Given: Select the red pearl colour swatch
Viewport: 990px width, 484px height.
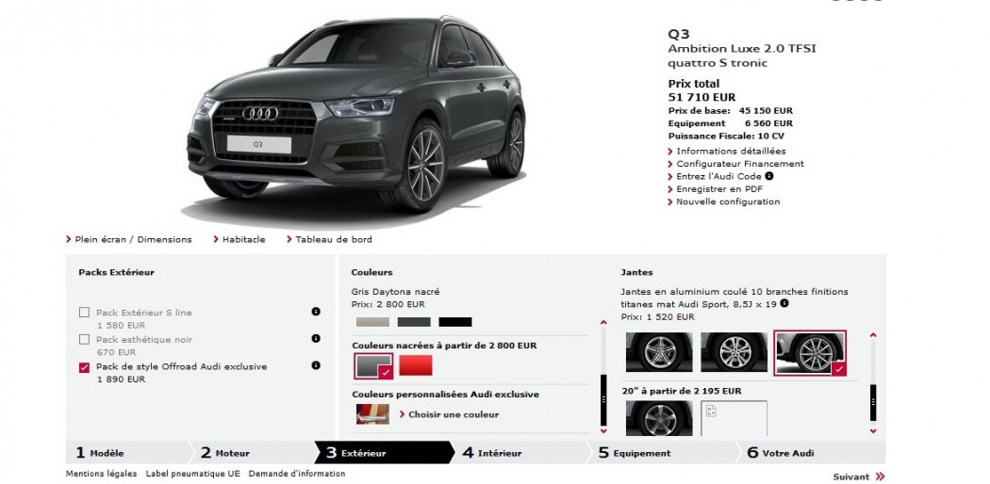Looking at the screenshot, I should (x=416, y=365).
